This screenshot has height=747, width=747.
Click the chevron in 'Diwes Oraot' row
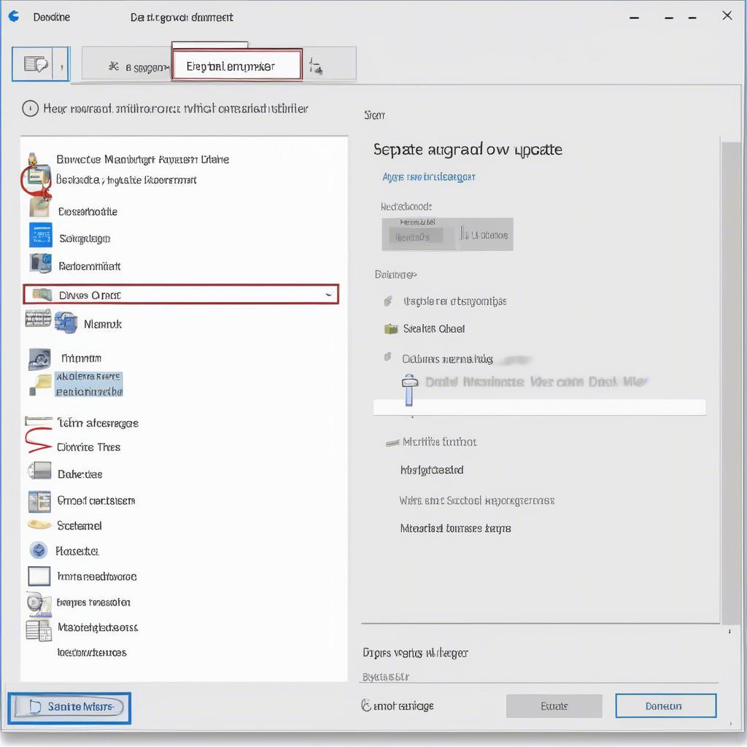(x=328, y=295)
